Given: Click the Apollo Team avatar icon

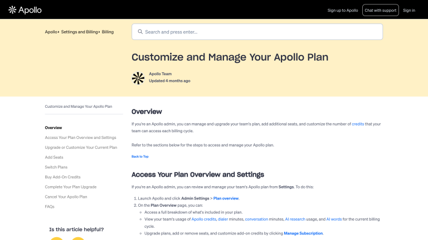Looking at the screenshot, I should point(138,78).
